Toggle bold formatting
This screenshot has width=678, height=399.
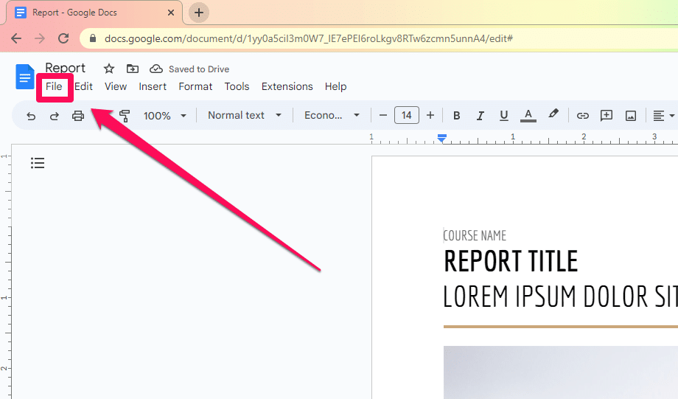pos(457,116)
